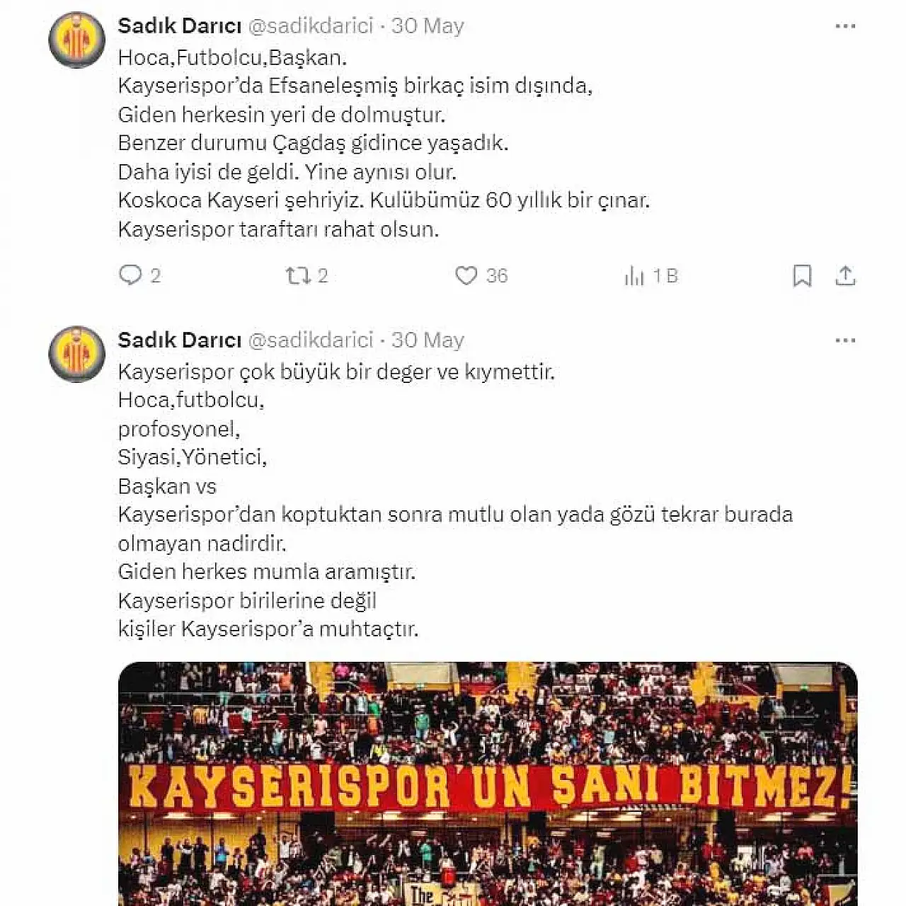The width and height of the screenshot is (906, 906).
Task: Click the reply count 2 on first tweet
Action: [x=156, y=275]
